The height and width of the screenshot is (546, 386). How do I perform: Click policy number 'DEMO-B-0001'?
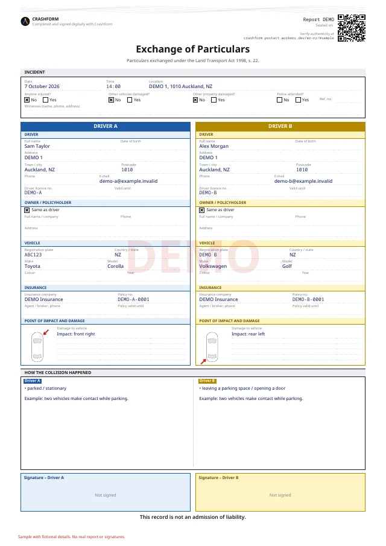pos(308,299)
